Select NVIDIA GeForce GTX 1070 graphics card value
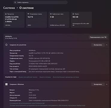111x108 pixels. [x=39, y=58]
